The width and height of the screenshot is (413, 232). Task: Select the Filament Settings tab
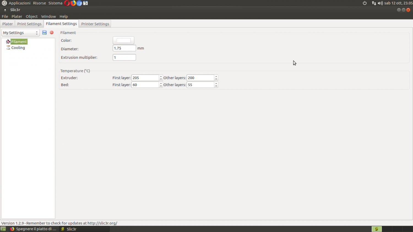pos(61,24)
